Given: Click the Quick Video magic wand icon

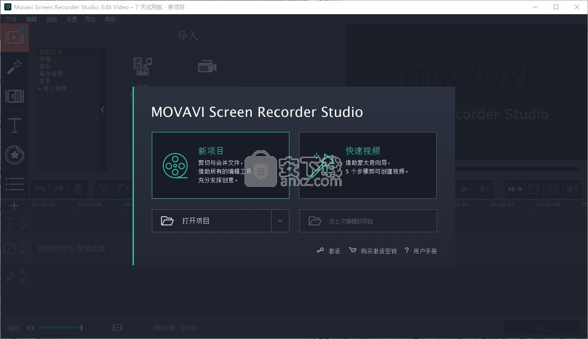Looking at the screenshot, I should pos(322,165).
